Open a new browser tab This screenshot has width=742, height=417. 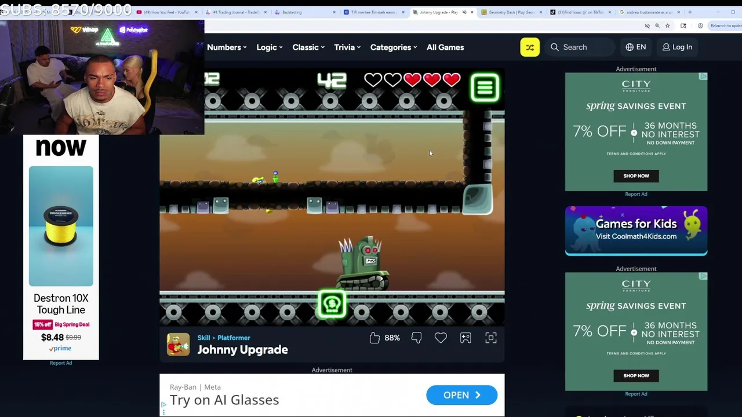[690, 12]
